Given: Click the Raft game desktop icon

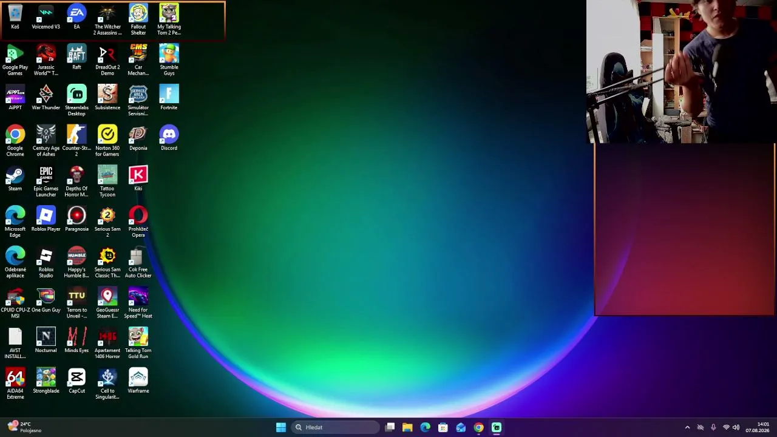Looking at the screenshot, I should 76,57.
